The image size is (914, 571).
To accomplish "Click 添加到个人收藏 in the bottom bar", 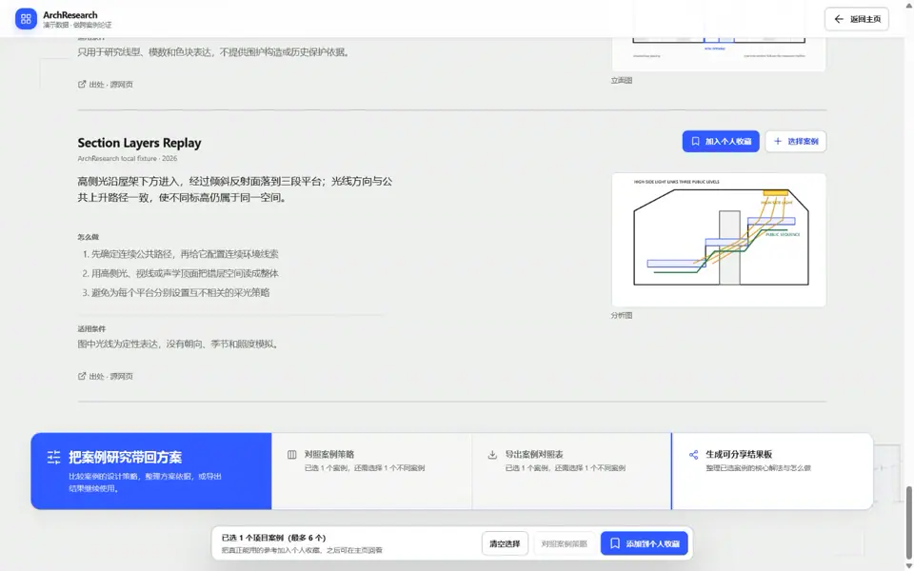I will click(x=645, y=543).
